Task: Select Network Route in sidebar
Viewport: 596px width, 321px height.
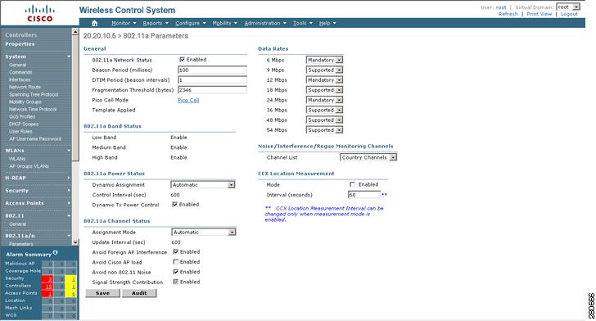Action: coord(25,87)
